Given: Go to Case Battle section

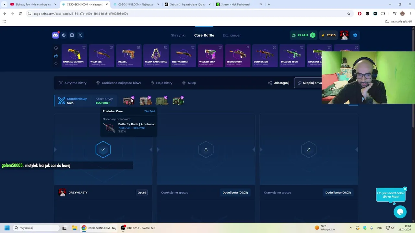Looking at the screenshot, I should click(204, 35).
